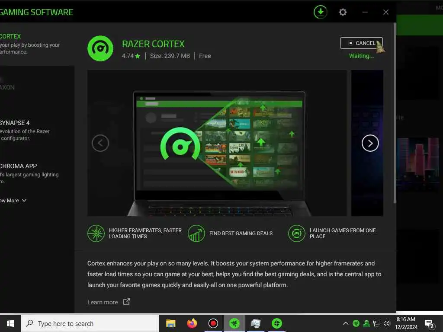Open the notification center icon

point(430,324)
